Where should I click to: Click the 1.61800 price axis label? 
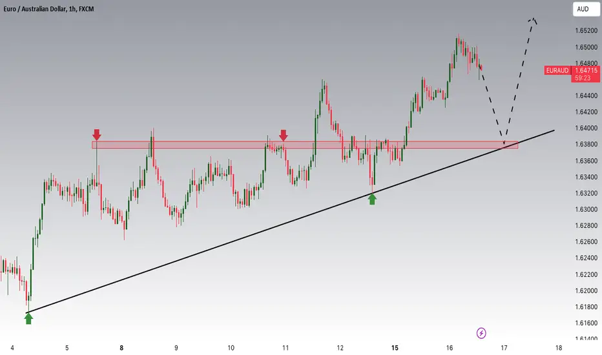tap(586, 307)
